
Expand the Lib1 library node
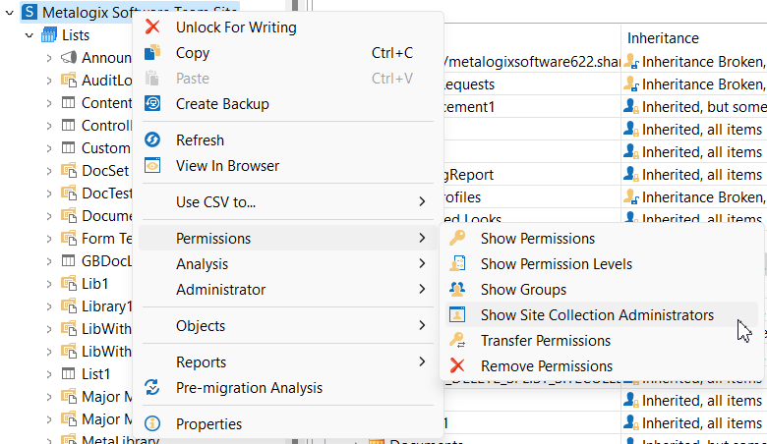pyautogui.click(x=48, y=284)
